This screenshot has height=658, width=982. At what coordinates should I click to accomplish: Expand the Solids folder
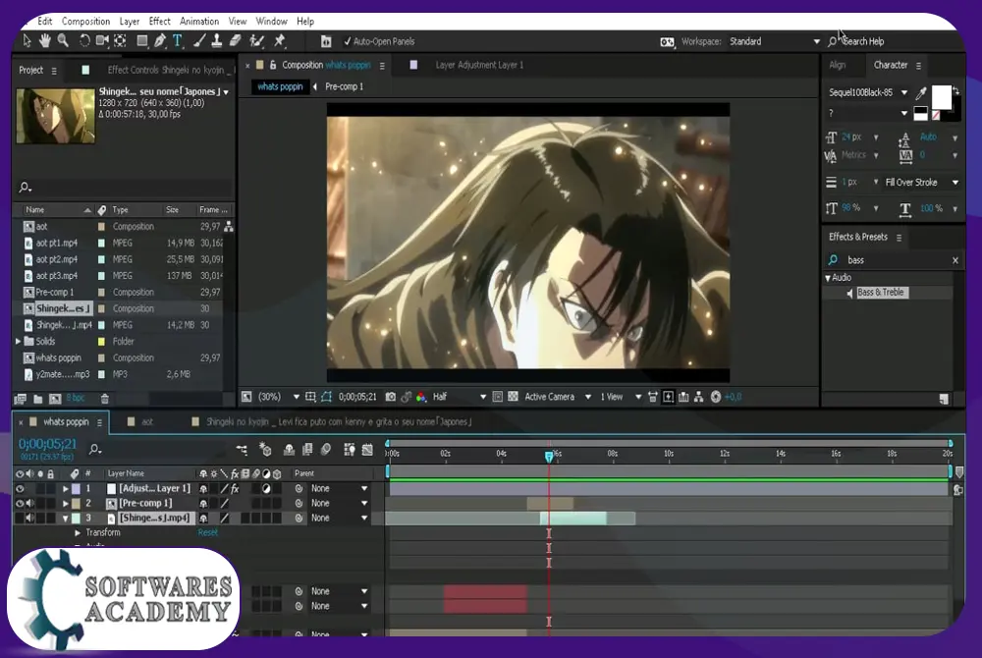coord(18,342)
